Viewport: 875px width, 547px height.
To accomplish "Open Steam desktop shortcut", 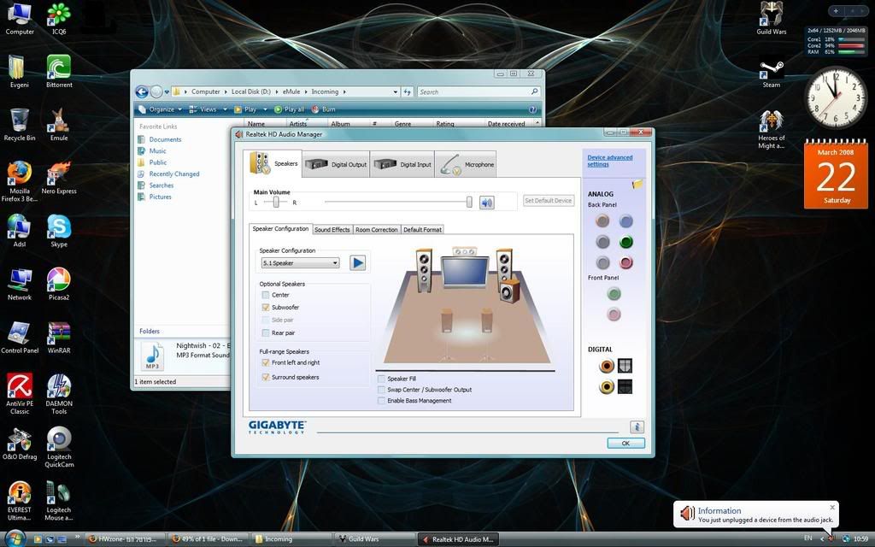I will tap(772, 74).
